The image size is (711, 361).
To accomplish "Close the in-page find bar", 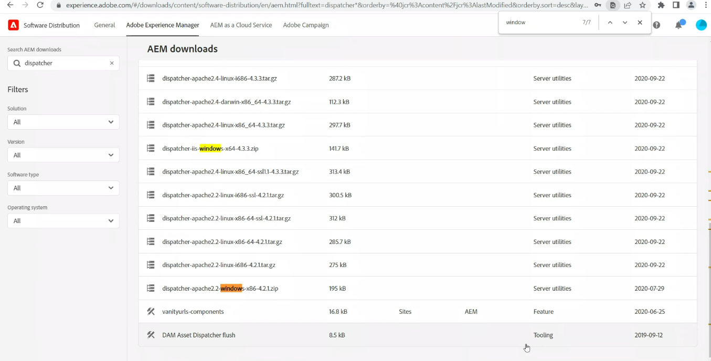I will [x=640, y=23].
